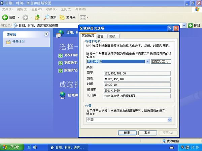
Task: Collapse the 请参阅 panel chevron
Action: tap(46, 34)
